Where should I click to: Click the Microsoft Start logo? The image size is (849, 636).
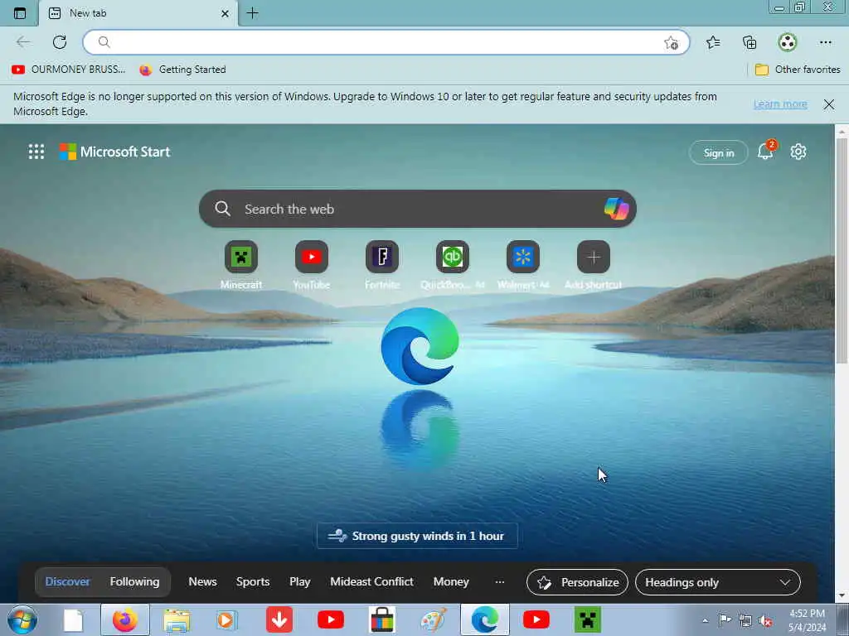pos(114,152)
